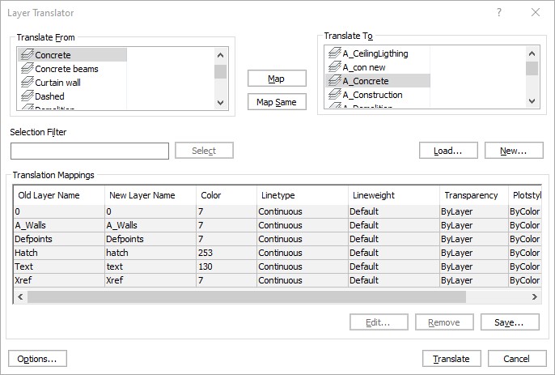This screenshot has height=375, width=555.
Task: Click the Concrete layer icon in Translate From
Action: (26, 55)
